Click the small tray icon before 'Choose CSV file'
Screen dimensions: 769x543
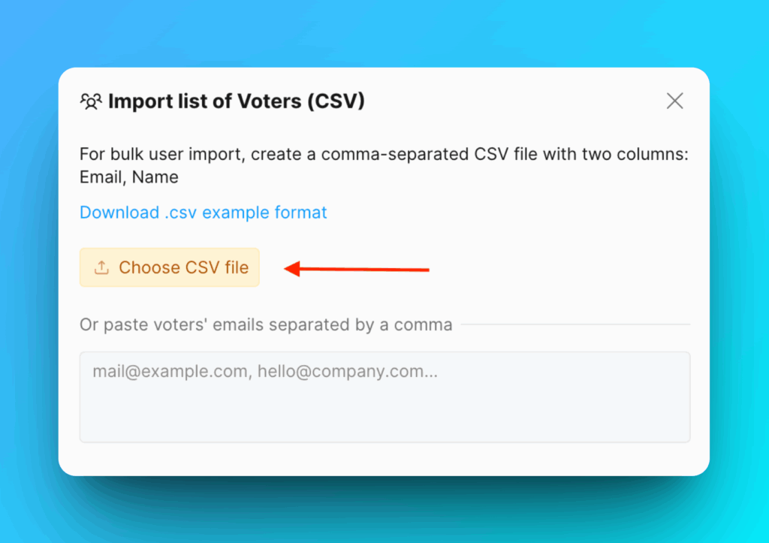click(101, 267)
